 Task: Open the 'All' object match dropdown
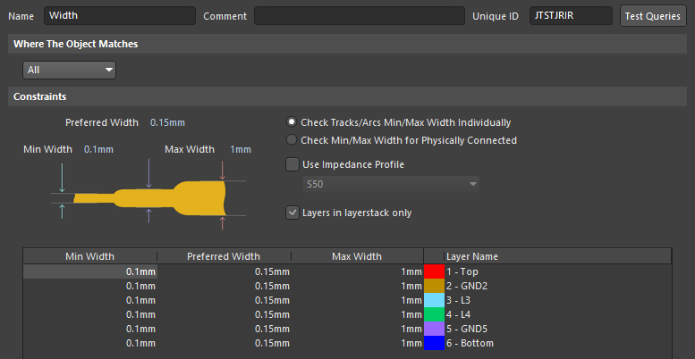70,70
